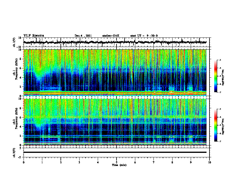Click the "4" kHz tick on the ch.2 frequency axis
236x182 pixels.
pos(21,127)
